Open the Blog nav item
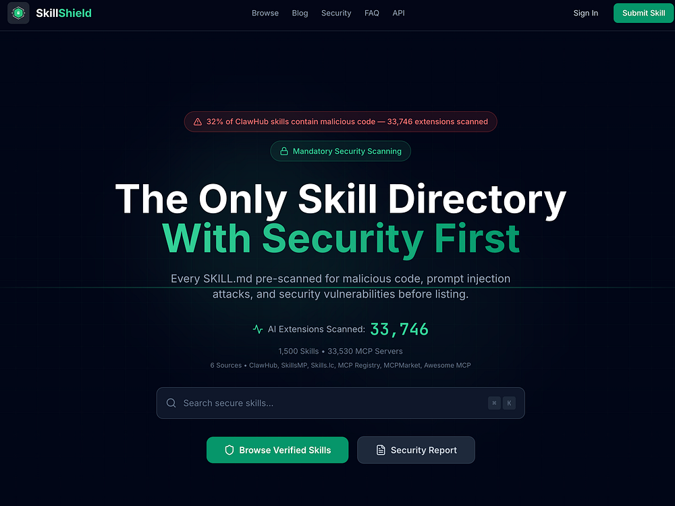 pyautogui.click(x=300, y=13)
